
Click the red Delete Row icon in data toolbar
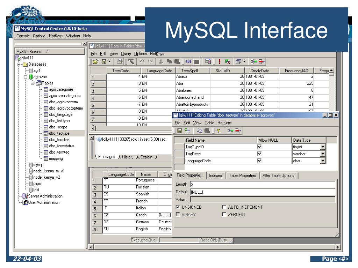coord(262,61)
